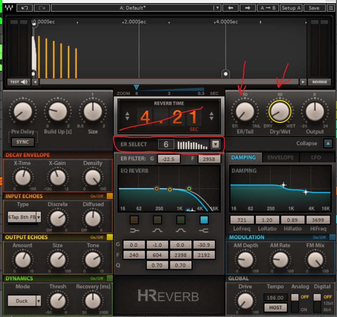Load next preset with right arrow

coord(247,8)
